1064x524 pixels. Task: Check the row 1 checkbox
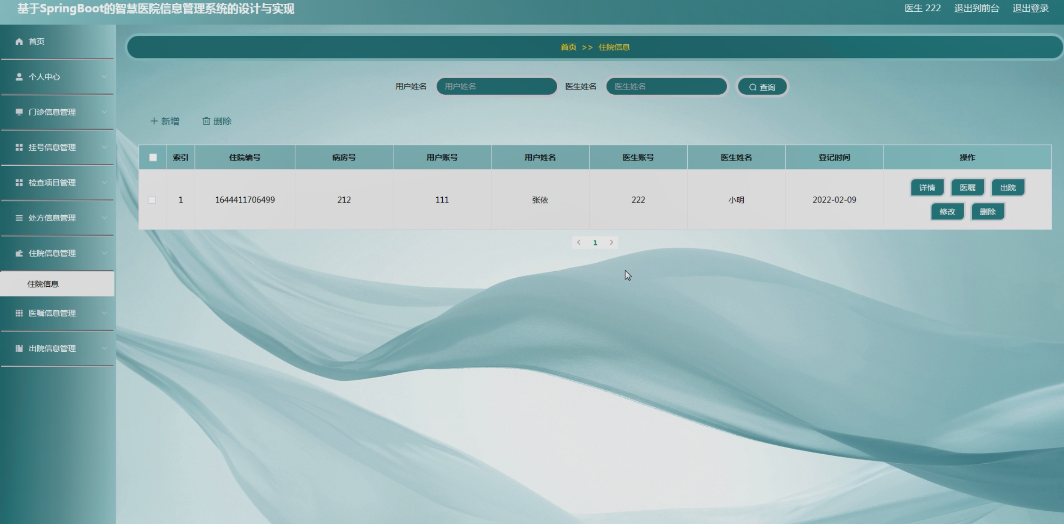click(x=152, y=200)
